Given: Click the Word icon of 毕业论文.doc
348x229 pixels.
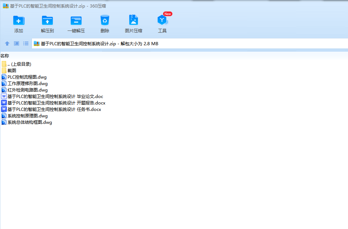Looking at the screenshot, I should (x=4, y=96).
